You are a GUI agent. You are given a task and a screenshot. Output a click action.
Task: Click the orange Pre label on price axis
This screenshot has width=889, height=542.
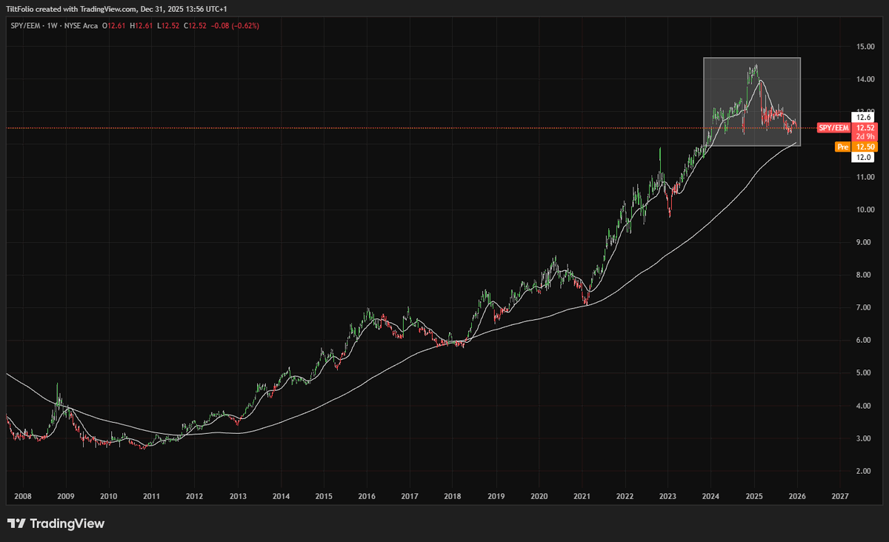click(842, 147)
